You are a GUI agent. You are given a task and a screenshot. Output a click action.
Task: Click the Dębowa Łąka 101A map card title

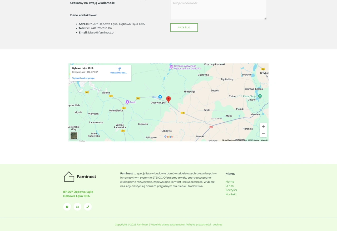click(83, 68)
